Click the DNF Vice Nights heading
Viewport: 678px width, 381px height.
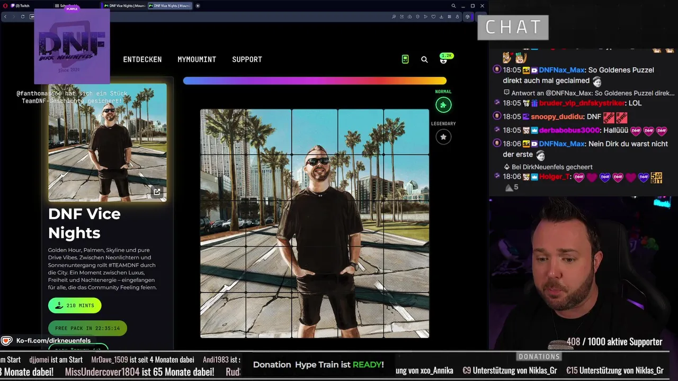[x=84, y=223]
